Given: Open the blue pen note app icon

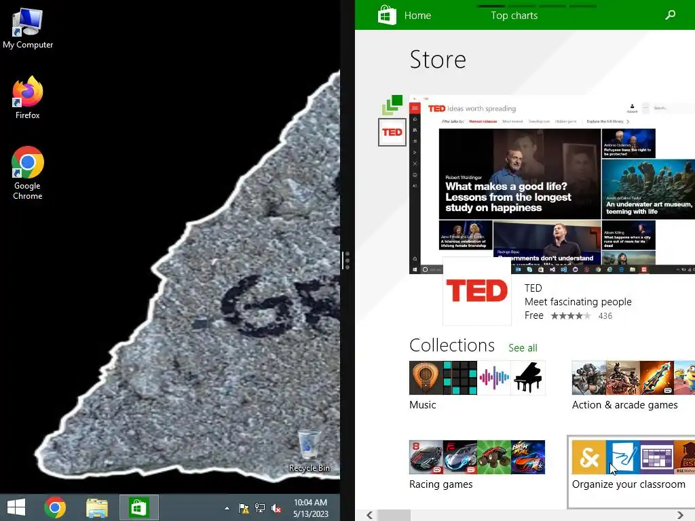Looking at the screenshot, I should (623, 457).
